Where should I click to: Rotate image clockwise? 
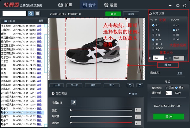[140, 85]
